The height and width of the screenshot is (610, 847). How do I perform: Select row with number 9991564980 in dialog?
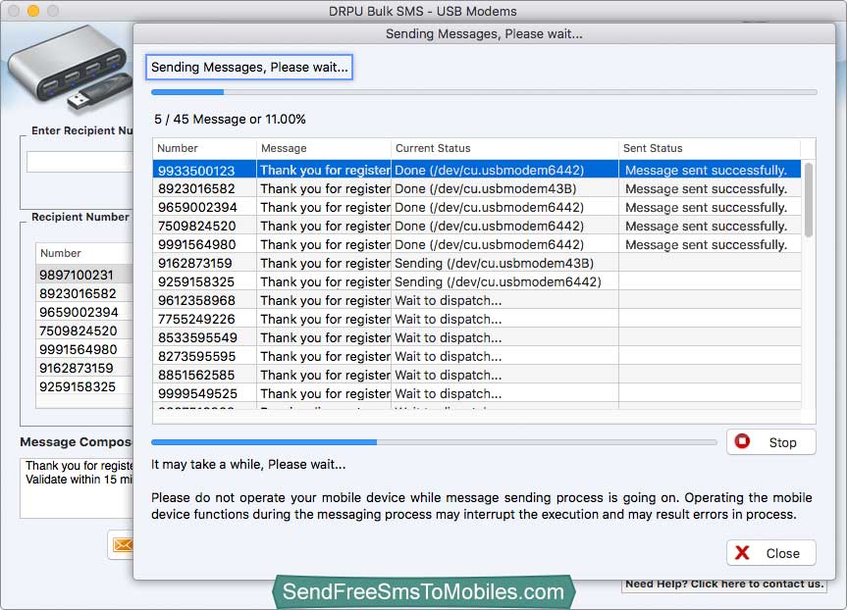tap(476, 244)
